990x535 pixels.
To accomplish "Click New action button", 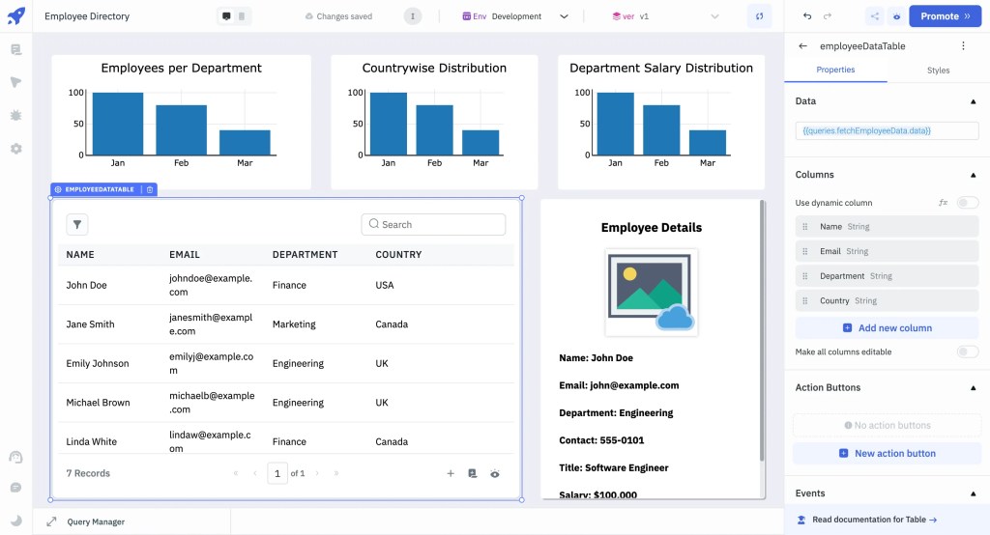I will (888, 454).
